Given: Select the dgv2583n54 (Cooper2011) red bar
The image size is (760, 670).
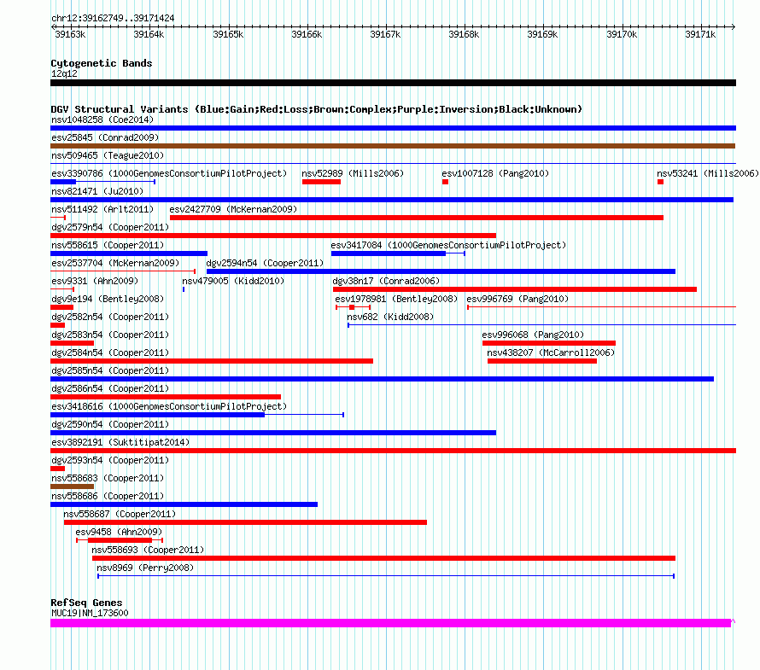Looking at the screenshot, I should tap(73, 343).
